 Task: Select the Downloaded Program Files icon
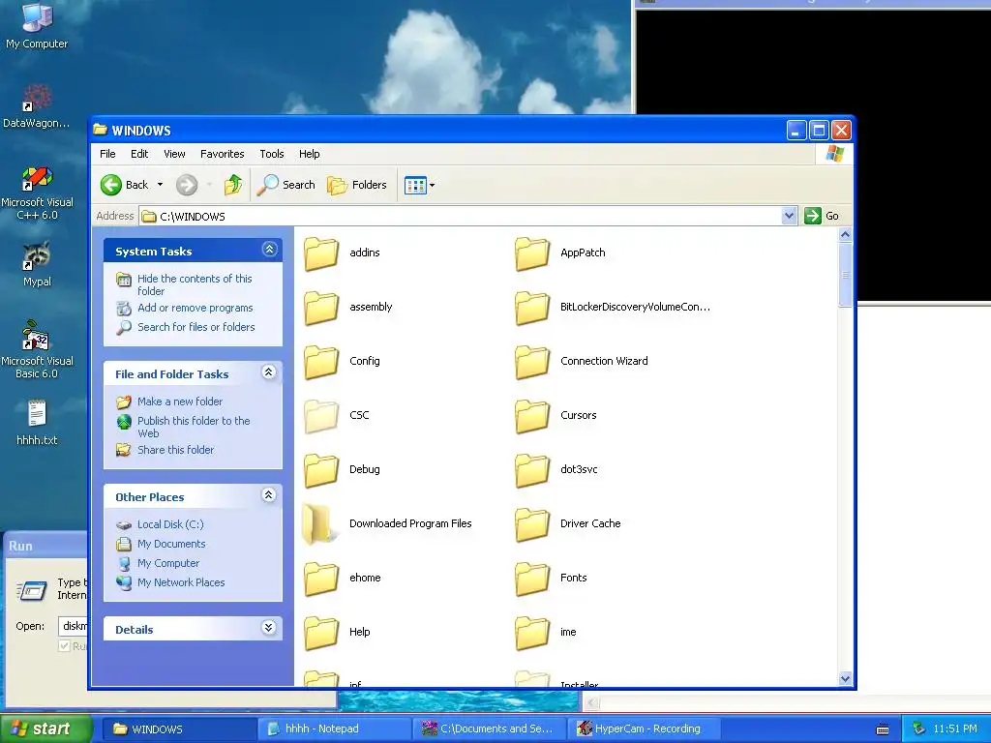319,524
